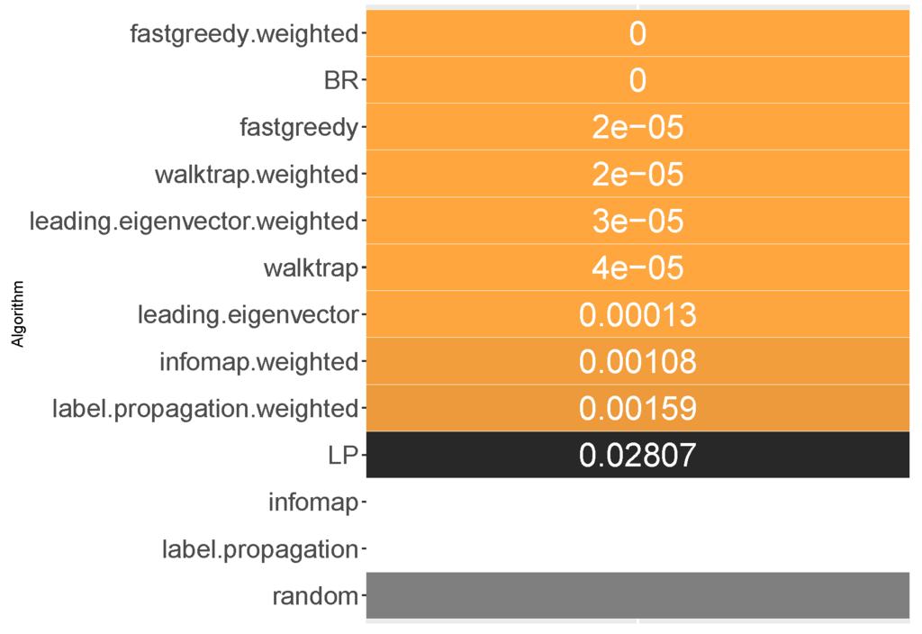The width and height of the screenshot is (922, 634).
Task: Select the LP row label
Action: [343, 456]
